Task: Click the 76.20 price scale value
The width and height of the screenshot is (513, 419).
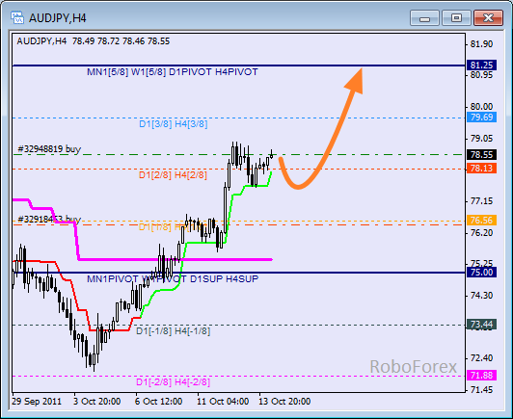Action: (x=481, y=233)
